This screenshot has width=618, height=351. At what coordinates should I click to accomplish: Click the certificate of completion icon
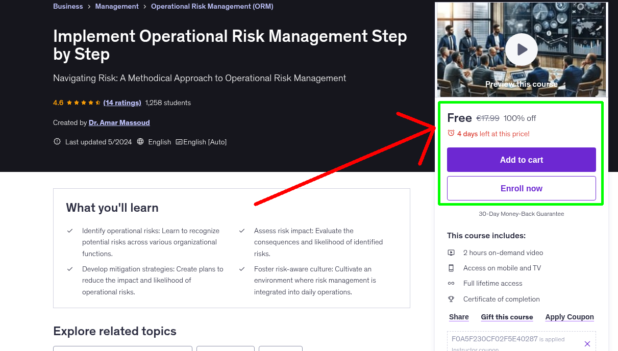coord(451,299)
